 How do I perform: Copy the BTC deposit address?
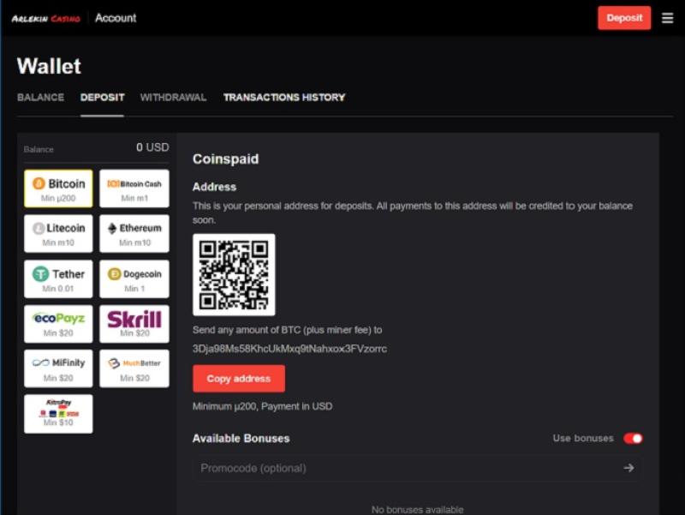click(239, 379)
